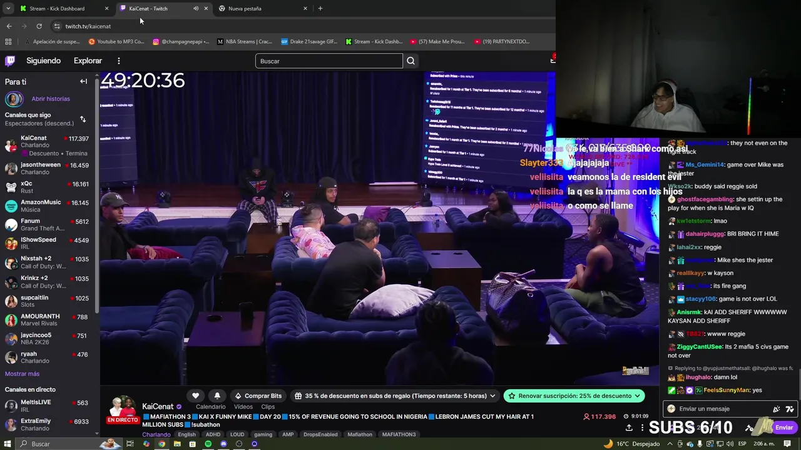The width and height of the screenshot is (801, 450).
Task: Click the heart follow button for KaiCenat
Action: (x=195, y=396)
